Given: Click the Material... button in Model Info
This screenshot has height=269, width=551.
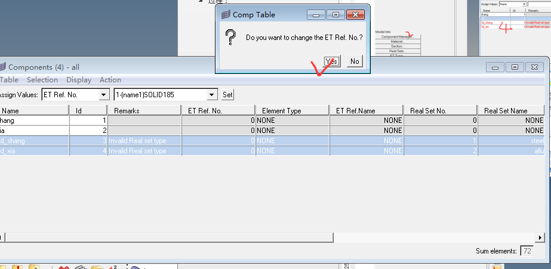Looking at the screenshot, I should 398,41.
